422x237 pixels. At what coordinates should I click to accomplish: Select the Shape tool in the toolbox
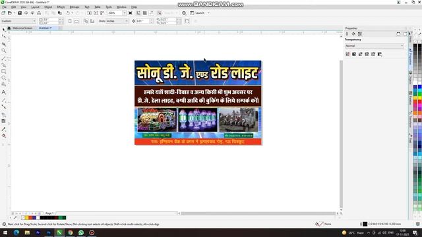pos(3,36)
